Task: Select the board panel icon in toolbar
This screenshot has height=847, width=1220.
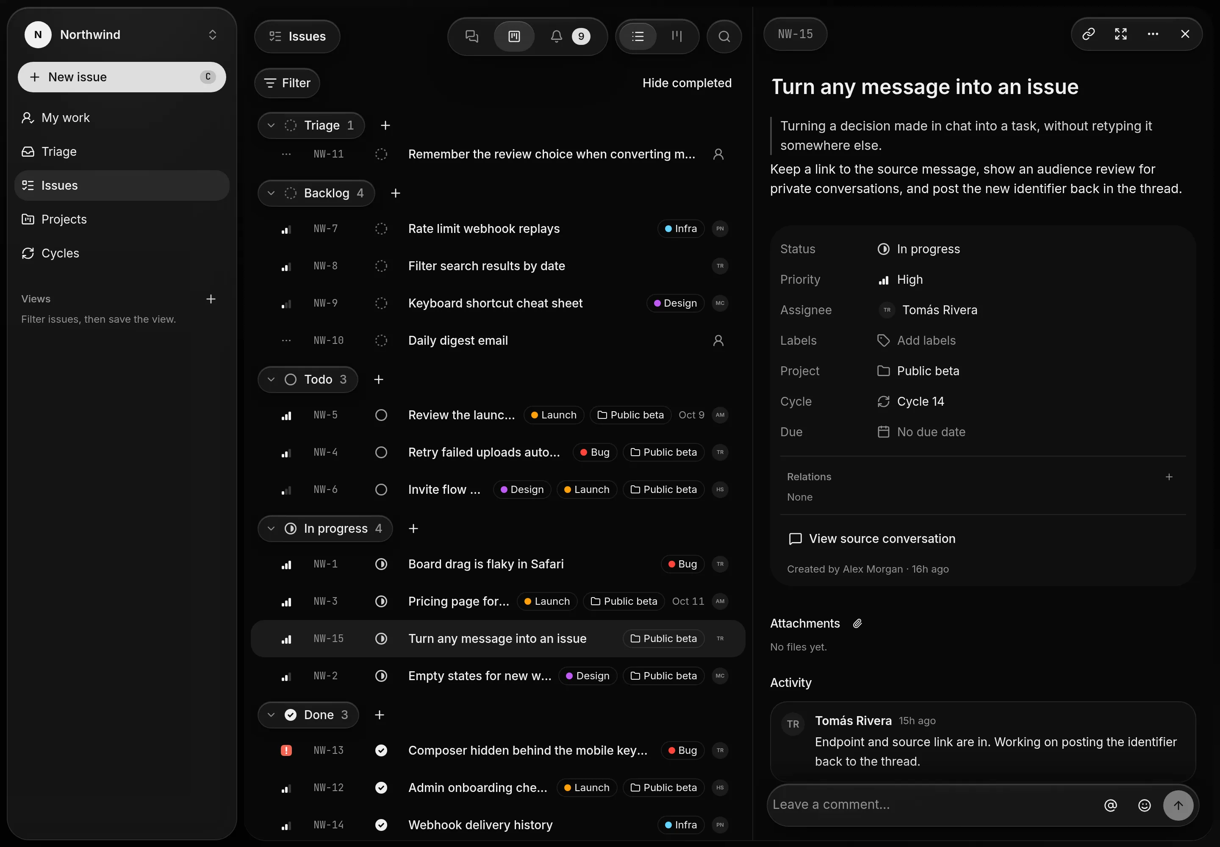Action: (x=514, y=36)
